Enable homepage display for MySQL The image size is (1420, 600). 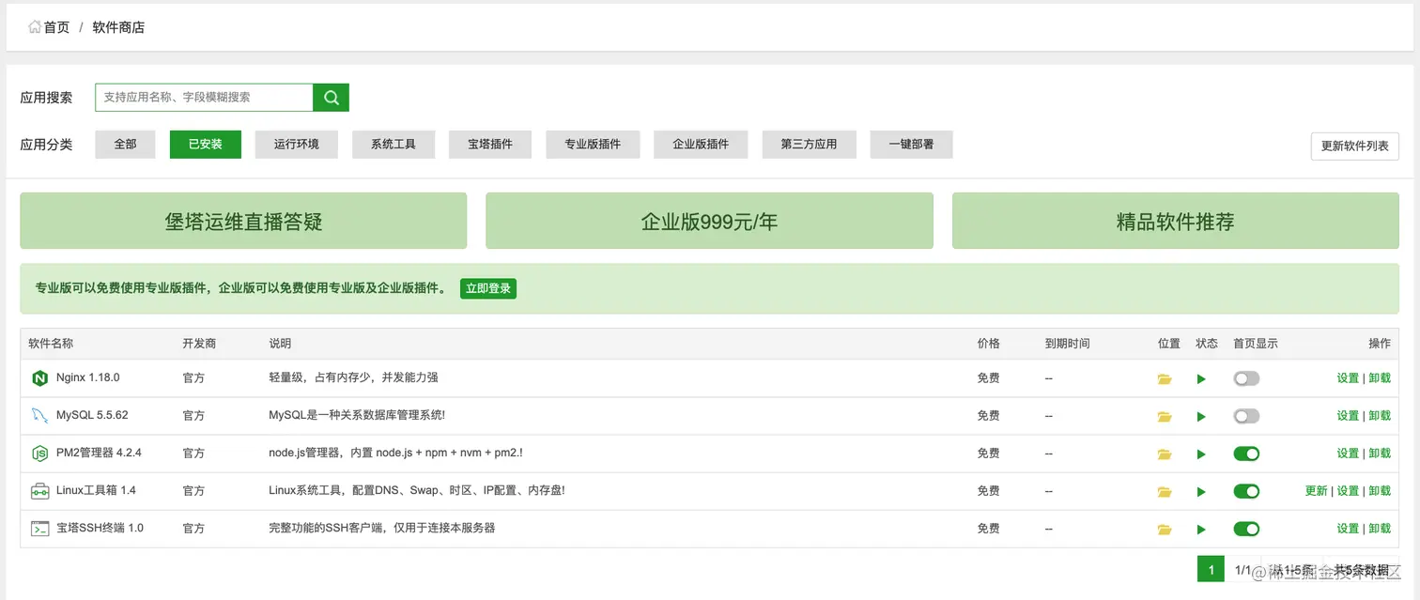(x=1246, y=415)
